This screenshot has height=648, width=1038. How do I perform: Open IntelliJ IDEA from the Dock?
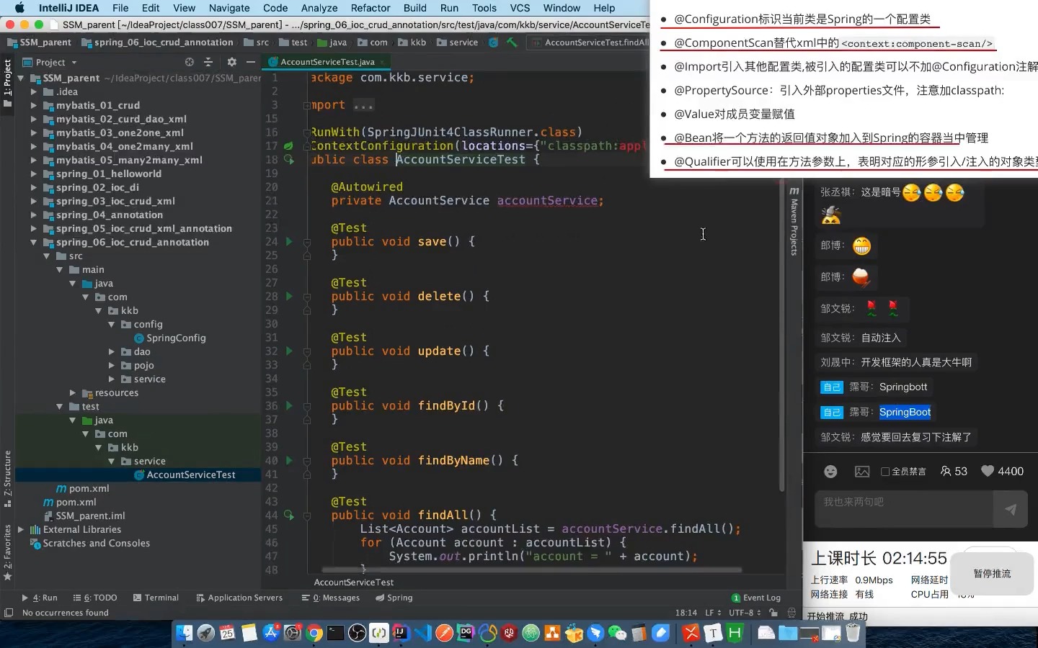(401, 633)
